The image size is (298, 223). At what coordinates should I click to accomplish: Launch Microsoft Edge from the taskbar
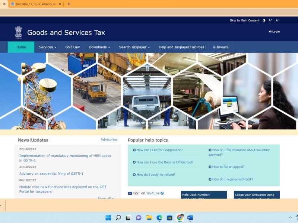(159, 217)
